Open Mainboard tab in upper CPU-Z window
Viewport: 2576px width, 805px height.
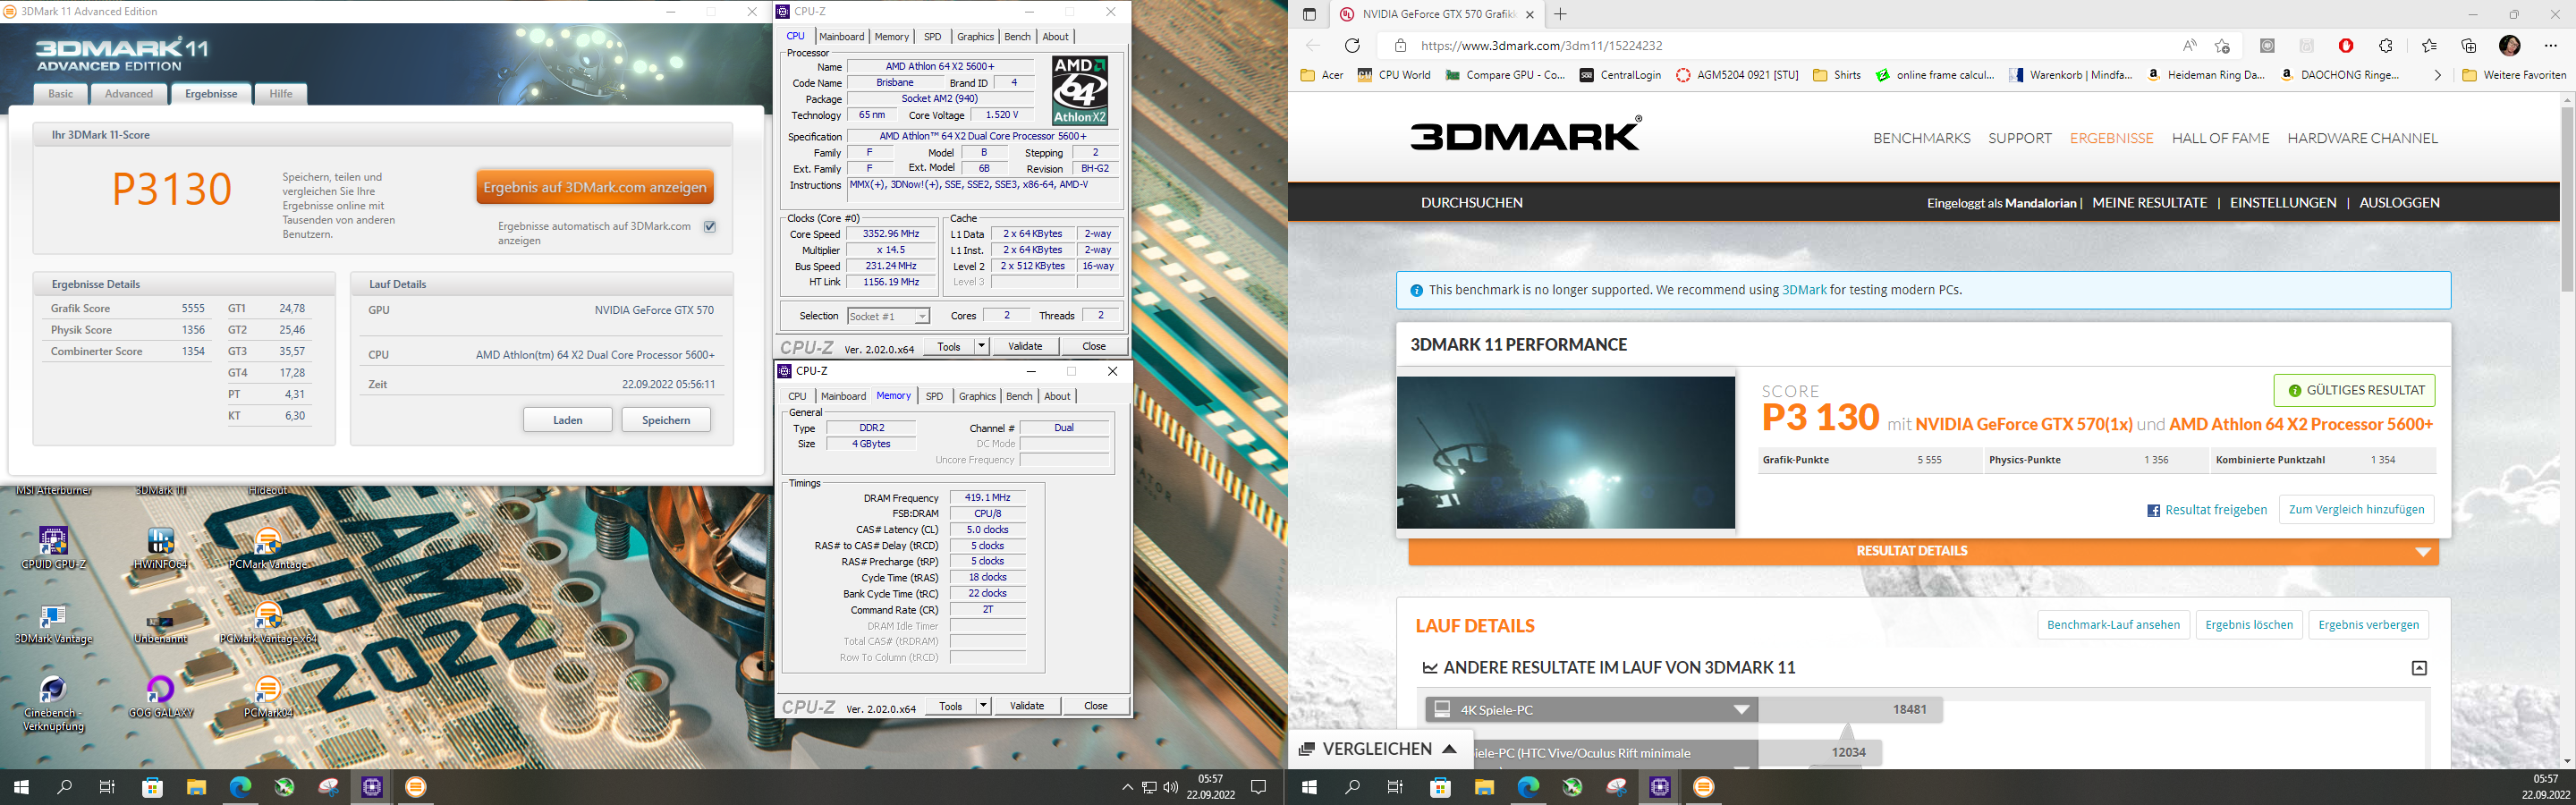841,37
